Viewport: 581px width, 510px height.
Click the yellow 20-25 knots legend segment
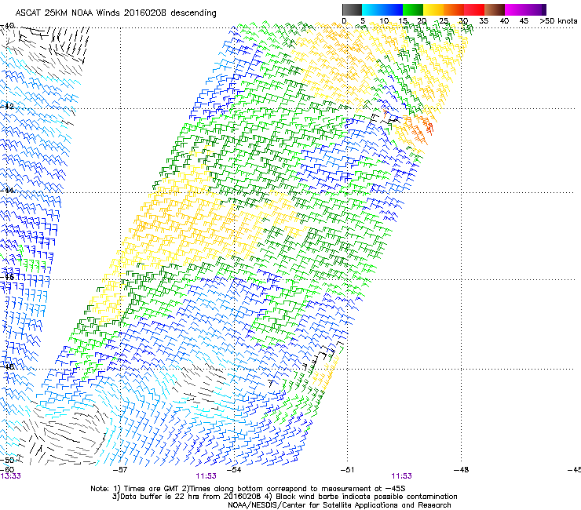(x=433, y=9)
